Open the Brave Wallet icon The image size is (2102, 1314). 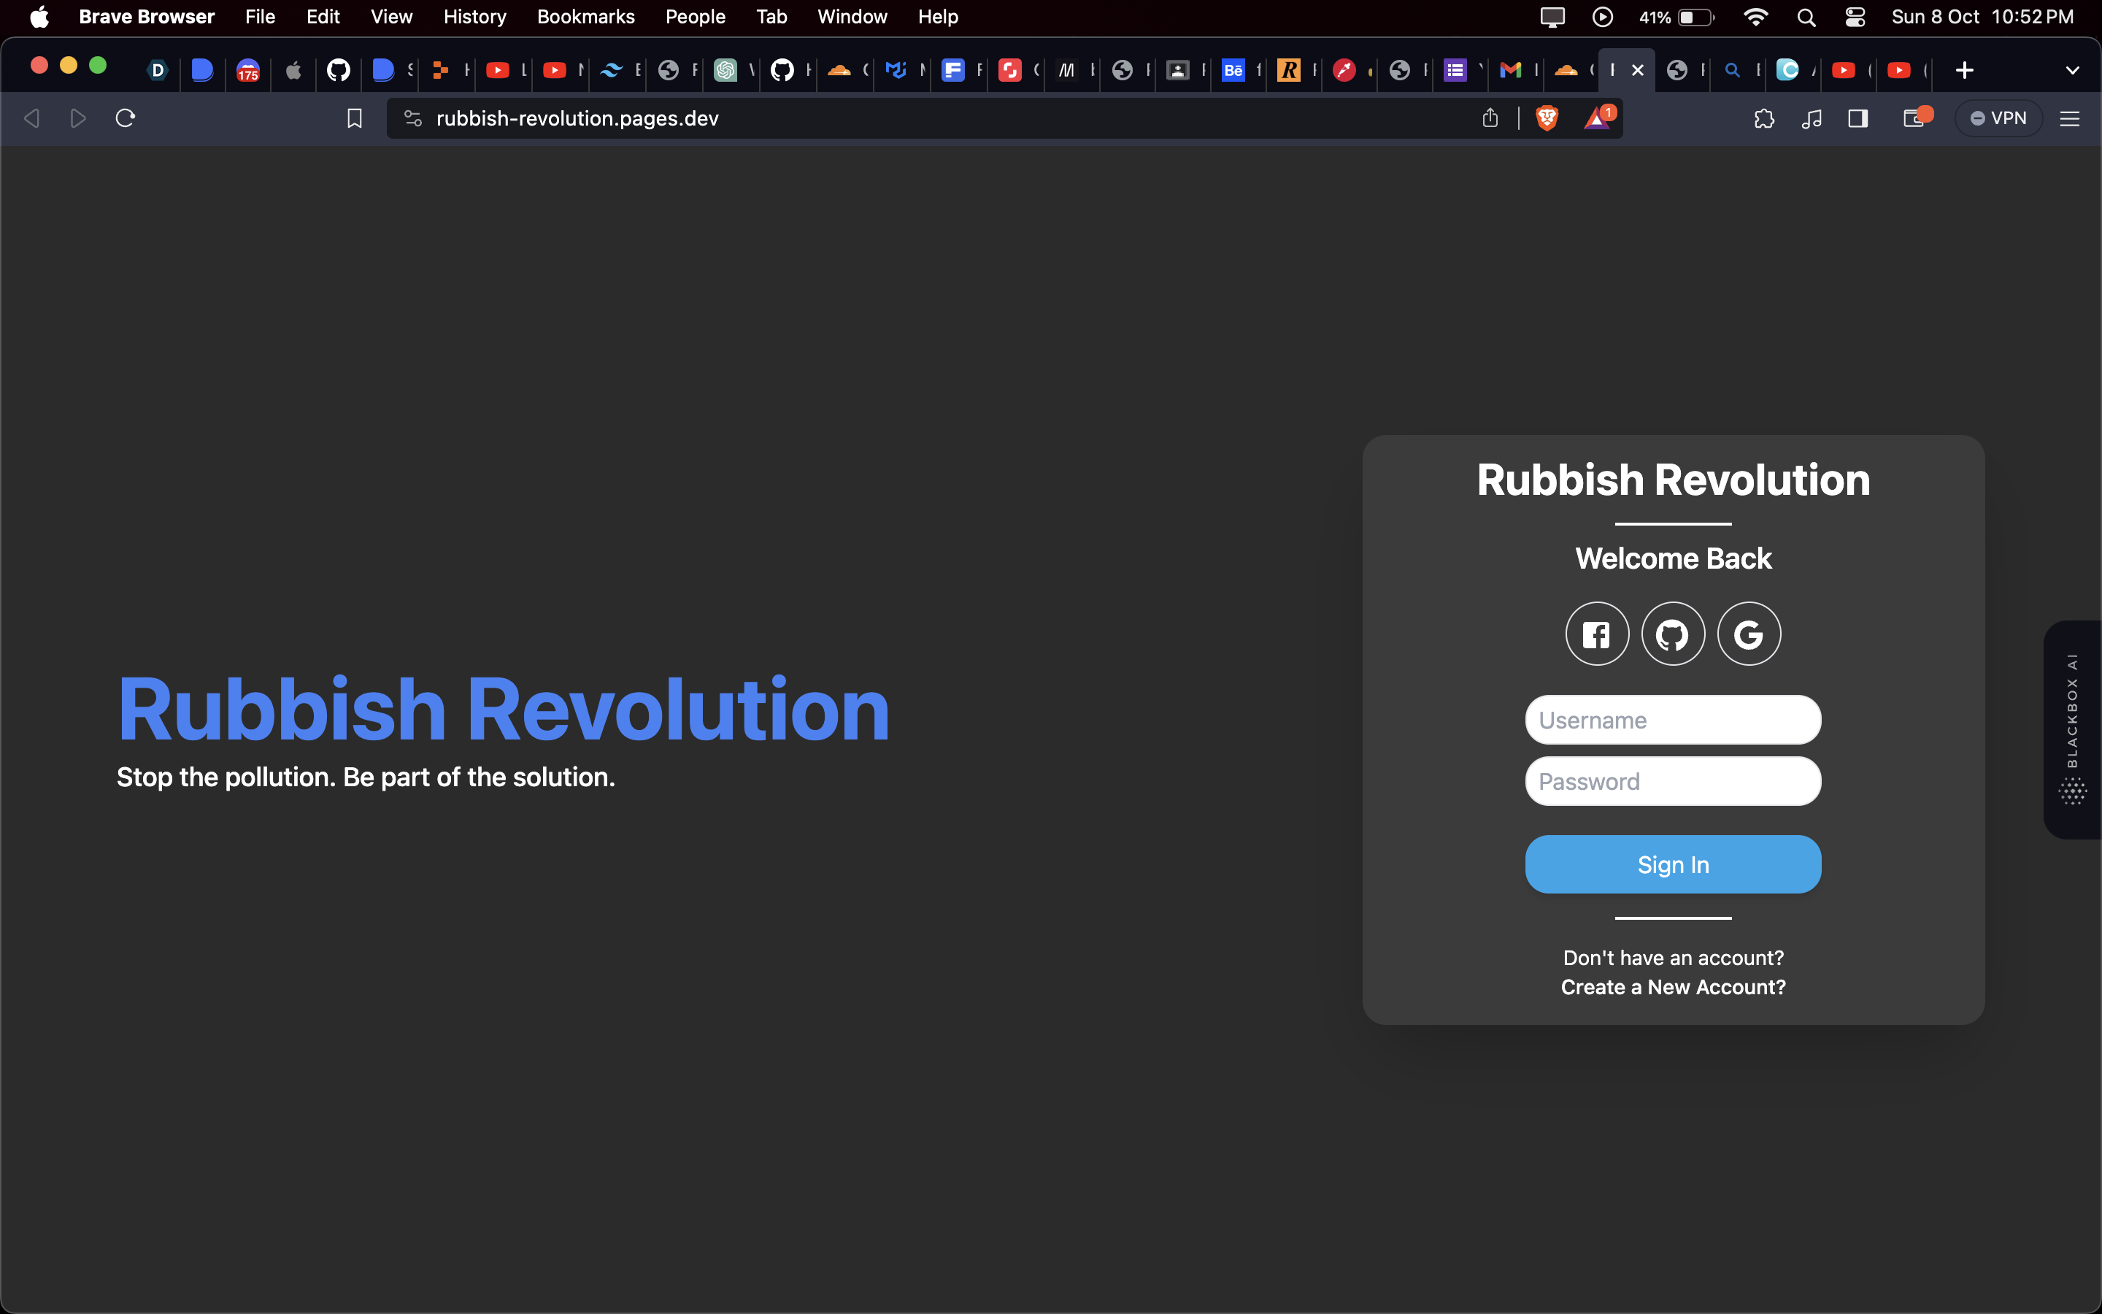click(1914, 118)
